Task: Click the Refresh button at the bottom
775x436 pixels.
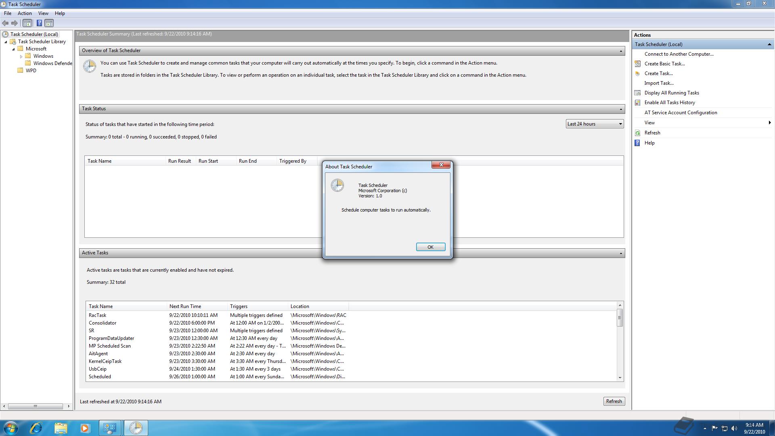Action: 614,401
